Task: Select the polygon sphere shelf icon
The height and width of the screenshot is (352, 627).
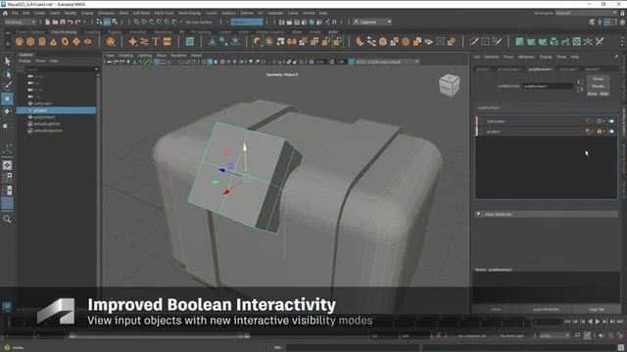Action: 20,41
